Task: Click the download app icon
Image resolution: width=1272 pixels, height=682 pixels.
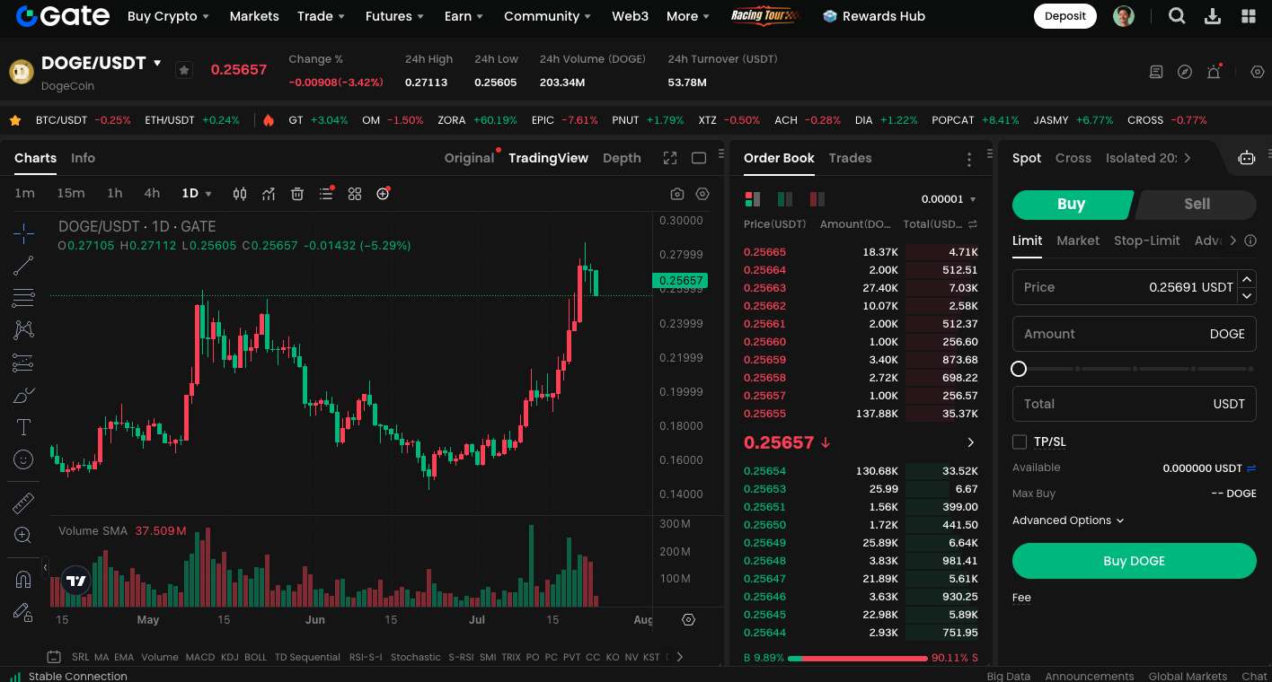Action: pyautogui.click(x=1213, y=16)
